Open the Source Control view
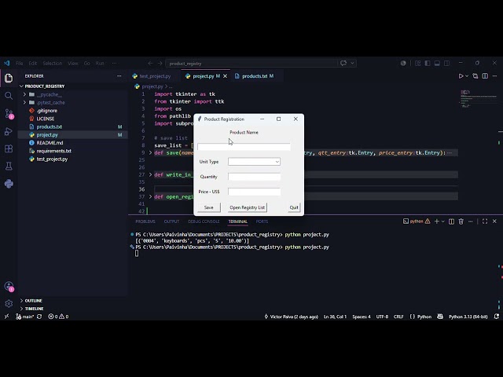The image size is (503, 377). [x=9, y=114]
